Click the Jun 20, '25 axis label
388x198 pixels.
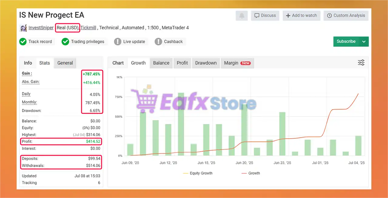244,163
